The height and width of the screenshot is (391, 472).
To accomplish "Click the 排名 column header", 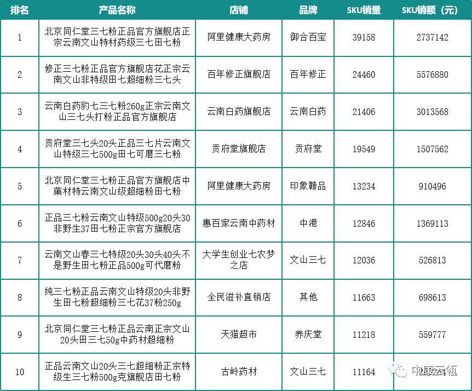I will 20,10.
